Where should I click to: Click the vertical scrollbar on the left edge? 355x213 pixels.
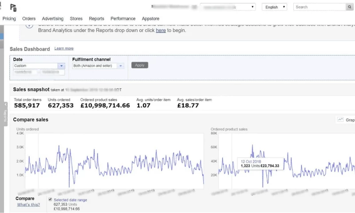tap(2, 119)
